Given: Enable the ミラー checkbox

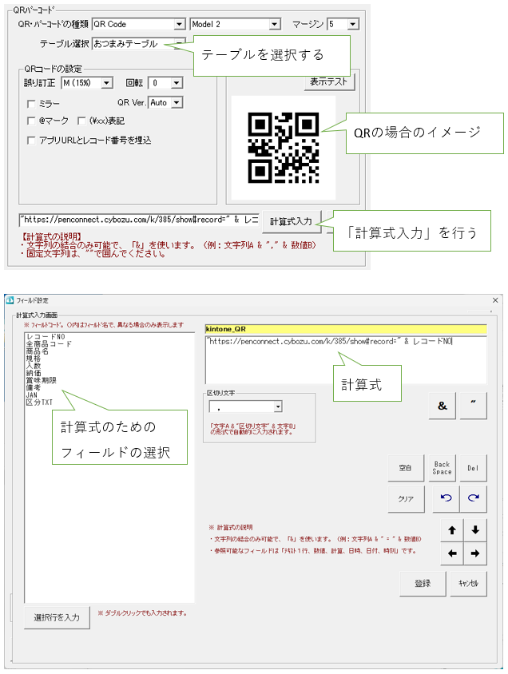Looking at the screenshot, I should [x=31, y=104].
